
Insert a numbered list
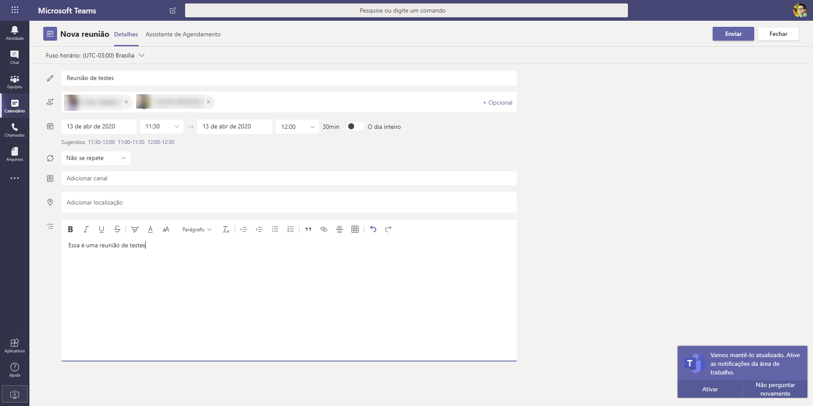[291, 229]
